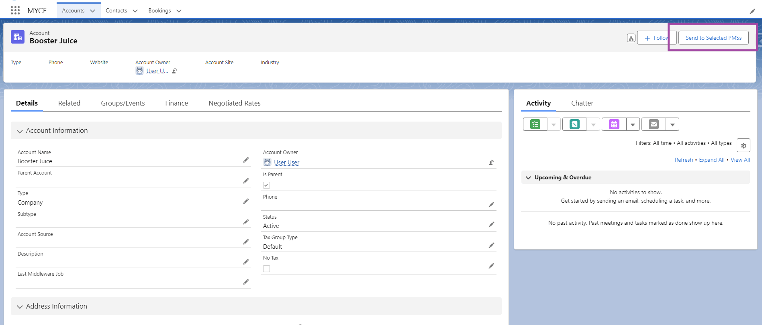Click the Follow button
The width and height of the screenshot is (762, 325).
pyautogui.click(x=656, y=38)
